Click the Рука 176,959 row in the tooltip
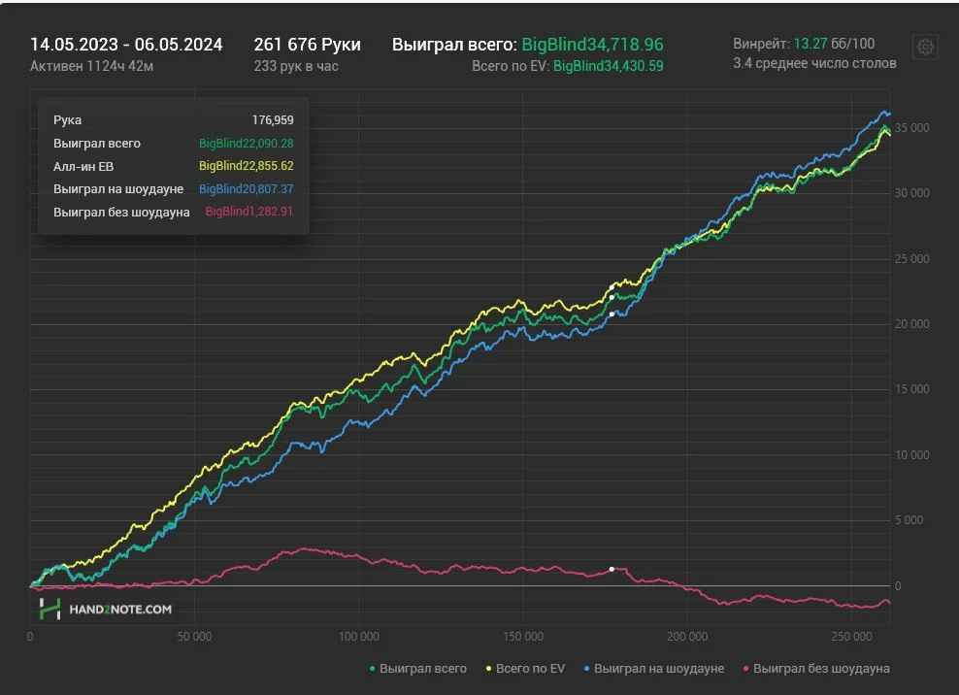Viewport: 959px width, 695px height. coord(173,120)
